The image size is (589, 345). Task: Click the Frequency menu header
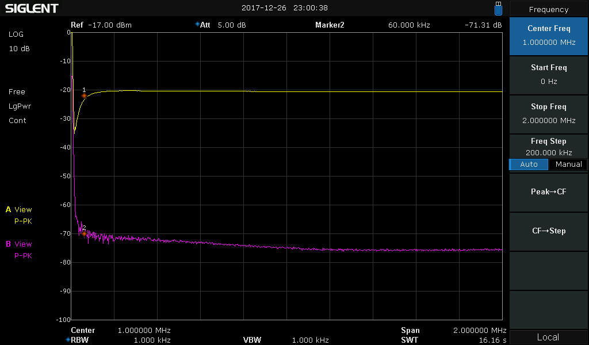pos(548,9)
